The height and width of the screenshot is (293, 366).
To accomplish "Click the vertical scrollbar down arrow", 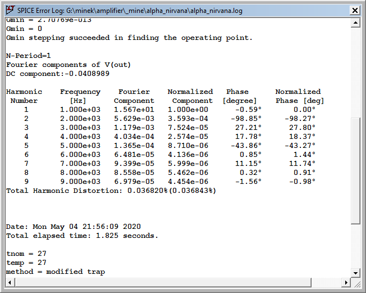I will click(355, 273).
